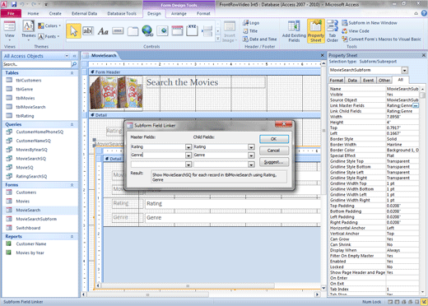Screen dimensions: 428x306
Task: Open the first Master Fields dropdown showing Rating
Action: (188, 147)
